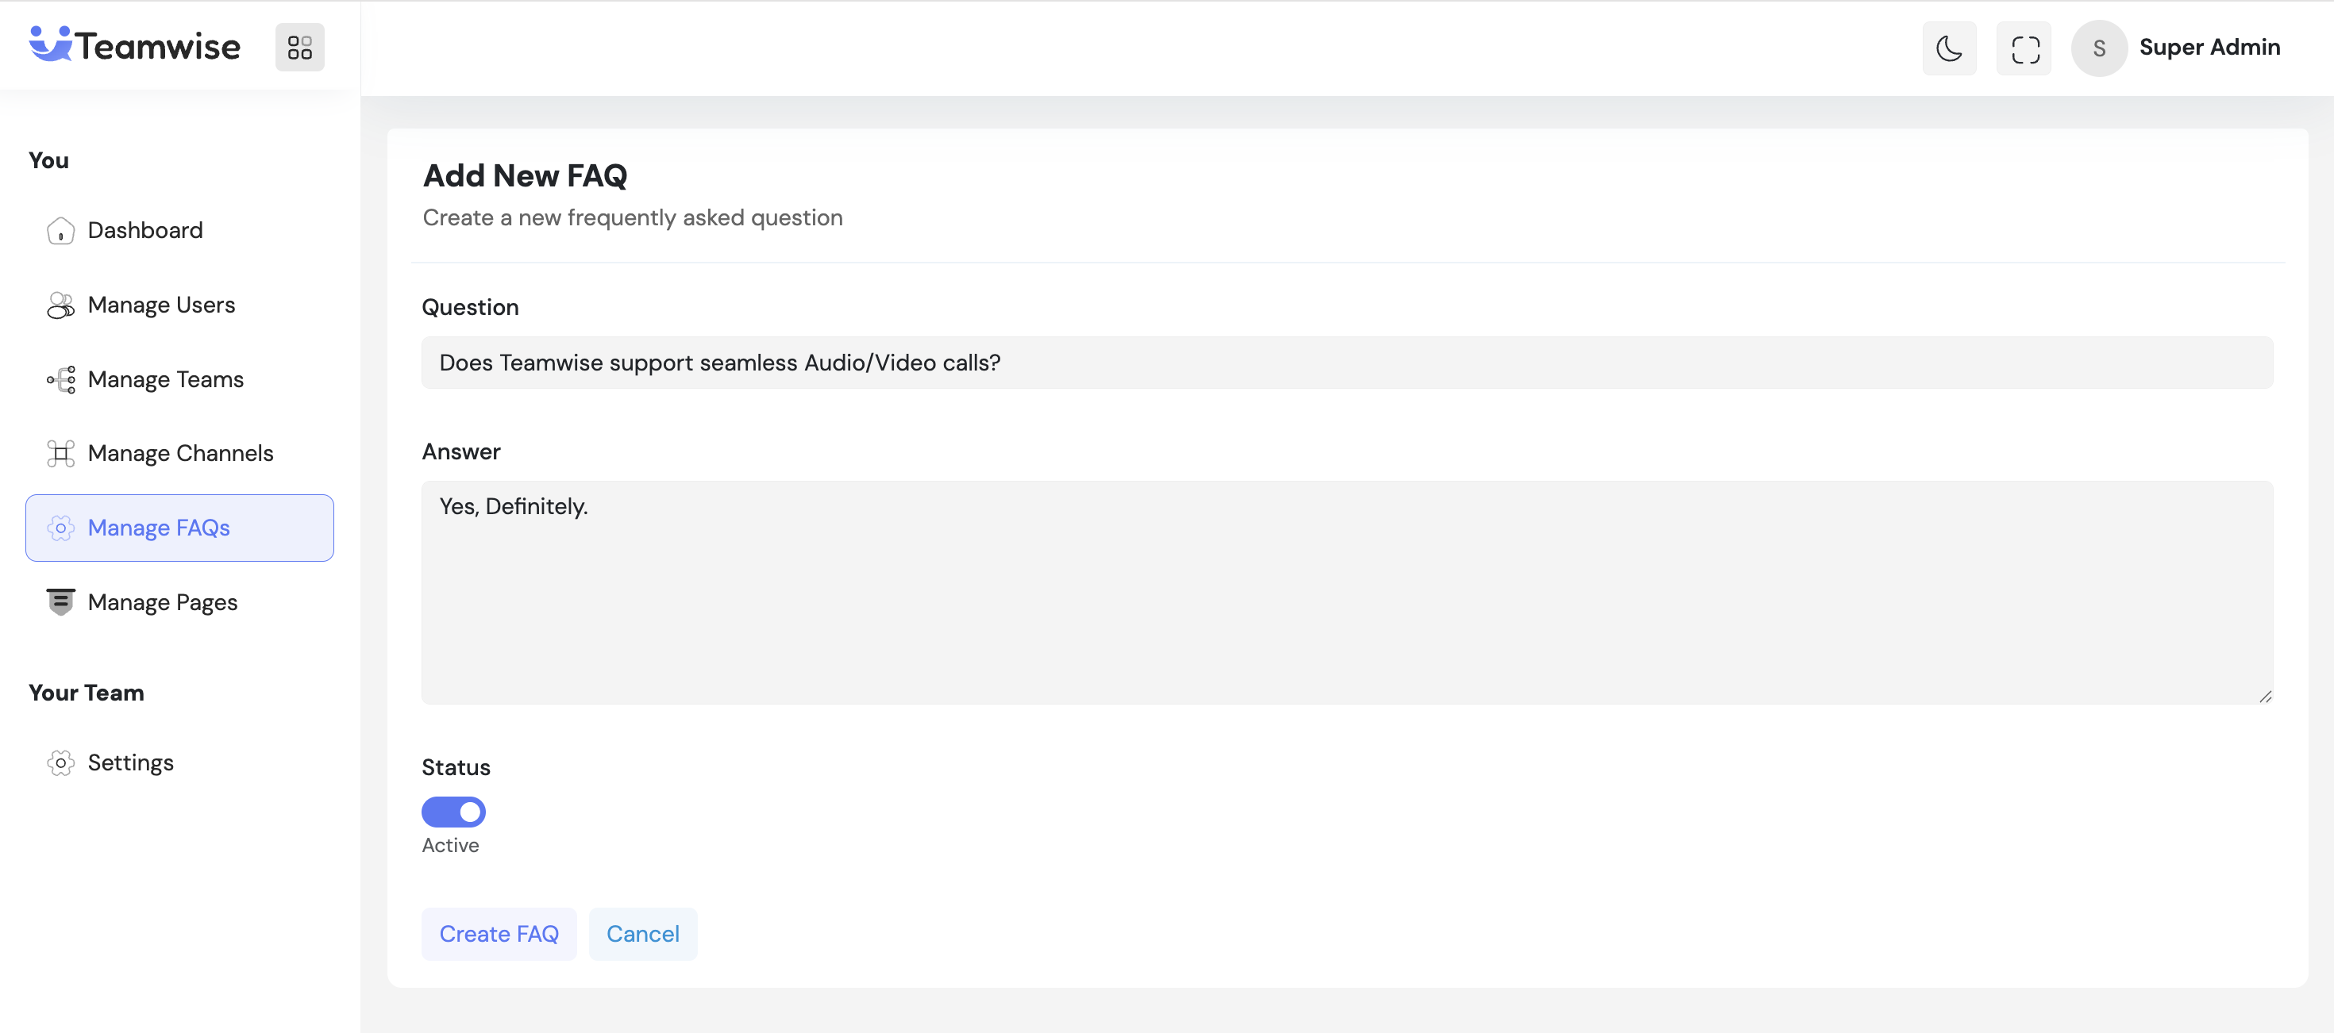Viewport: 2334px width, 1033px height.
Task: Click the Dashboard home icon
Action: (60, 231)
